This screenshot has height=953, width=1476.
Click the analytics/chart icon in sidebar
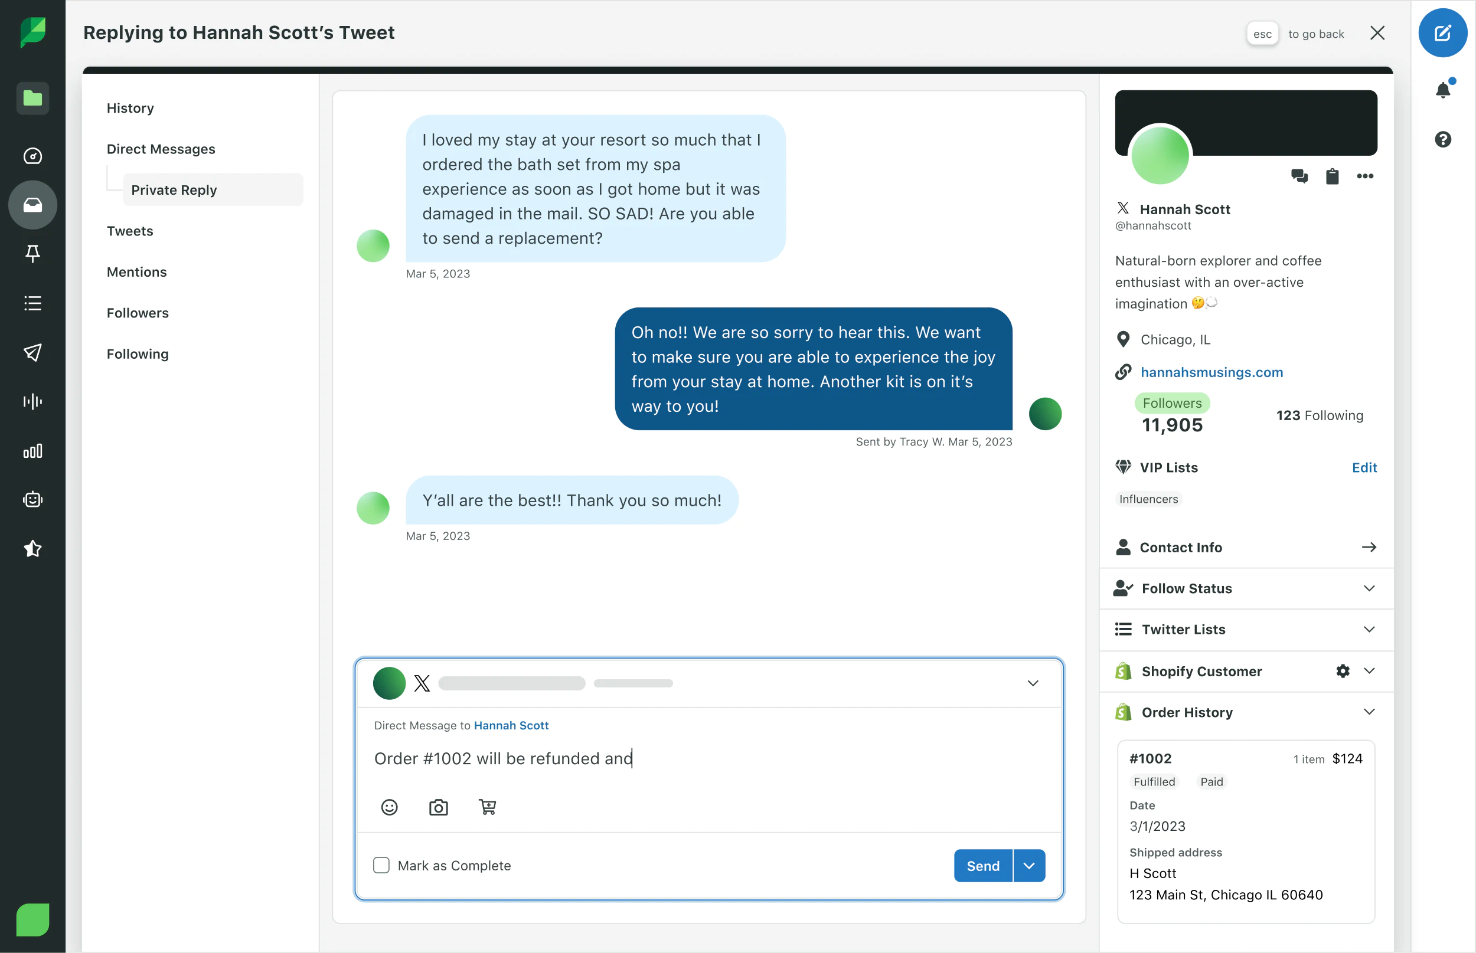tap(32, 450)
